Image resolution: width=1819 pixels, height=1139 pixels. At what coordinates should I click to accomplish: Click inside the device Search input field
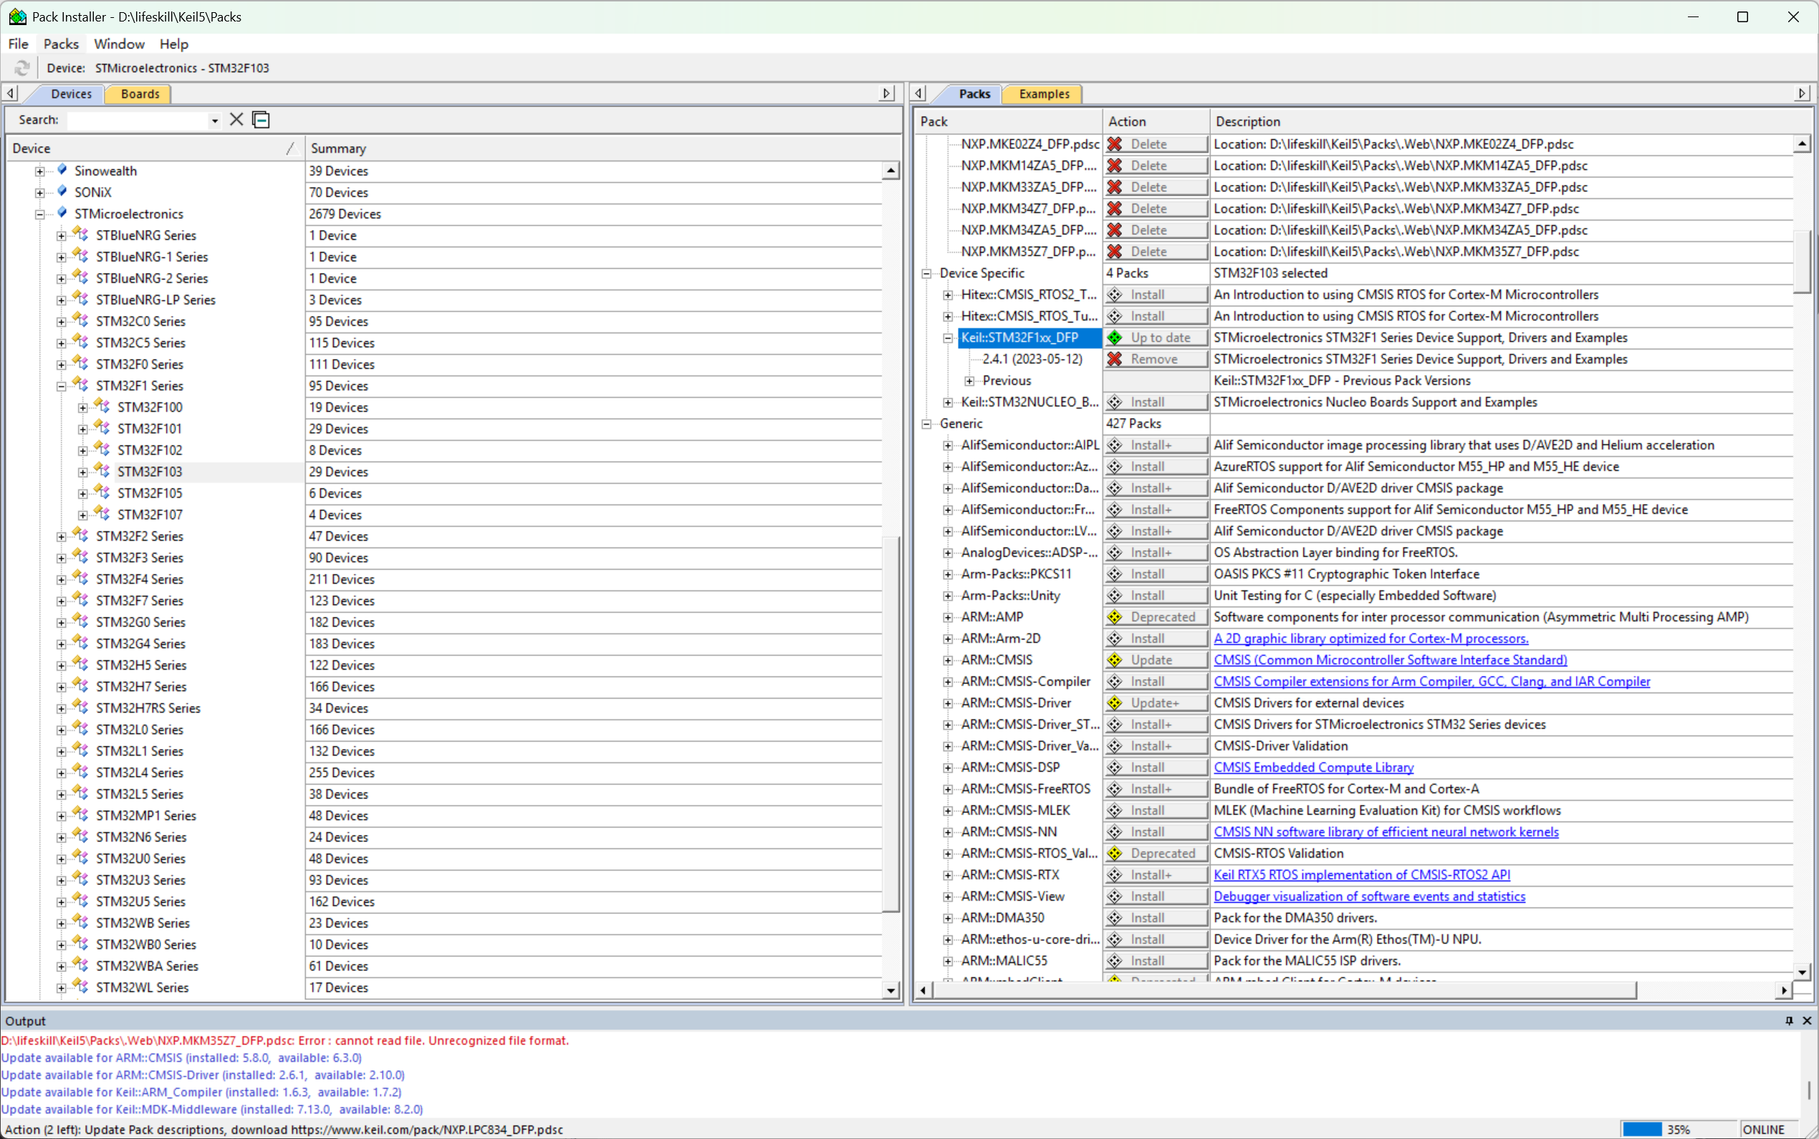137,120
